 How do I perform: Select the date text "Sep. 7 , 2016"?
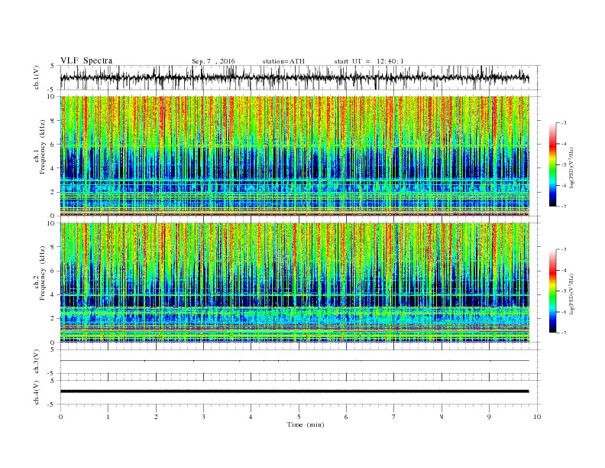pyautogui.click(x=213, y=61)
